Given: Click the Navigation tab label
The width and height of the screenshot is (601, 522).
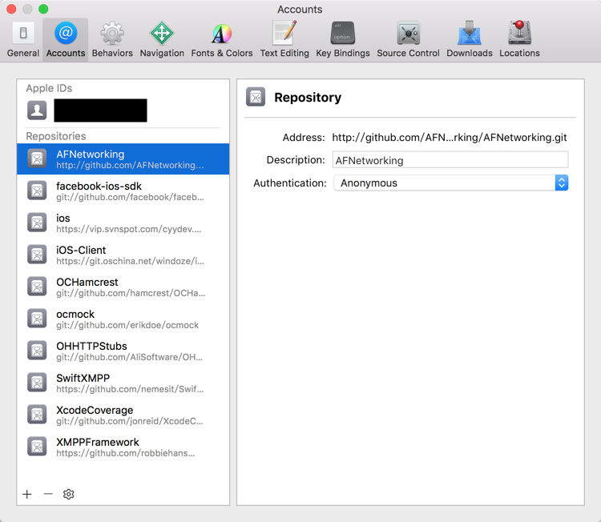Looking at the screenshot, I should point(162,53).
